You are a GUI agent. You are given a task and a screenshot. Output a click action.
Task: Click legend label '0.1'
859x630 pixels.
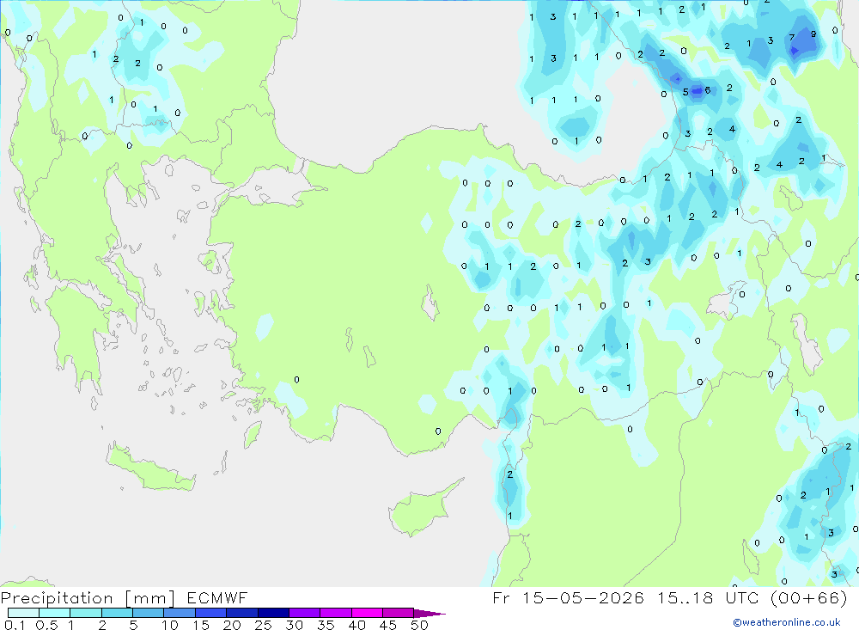click(15, 625)
